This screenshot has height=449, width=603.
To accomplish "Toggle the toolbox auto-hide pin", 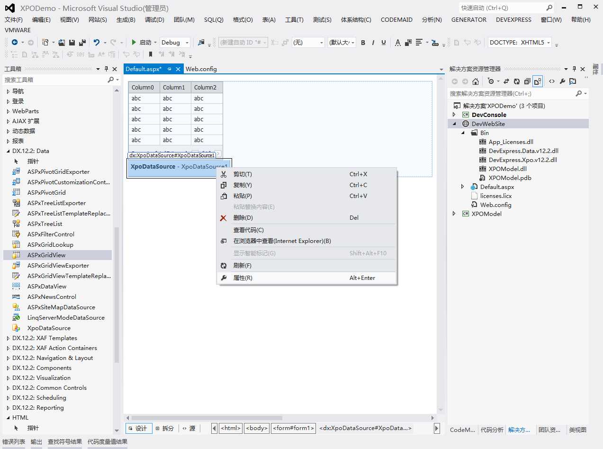I will coord(106,69).
